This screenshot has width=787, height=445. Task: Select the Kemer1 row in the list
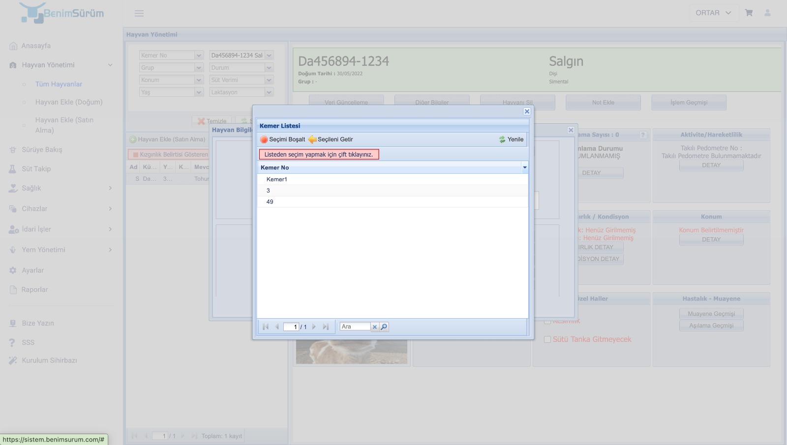coord(393,179)
